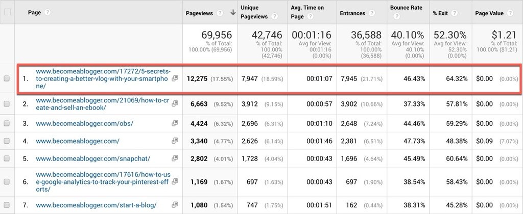Screen dimensions: 523x214
Task: Check the box for row 1 vlog page
Action: 6,79
